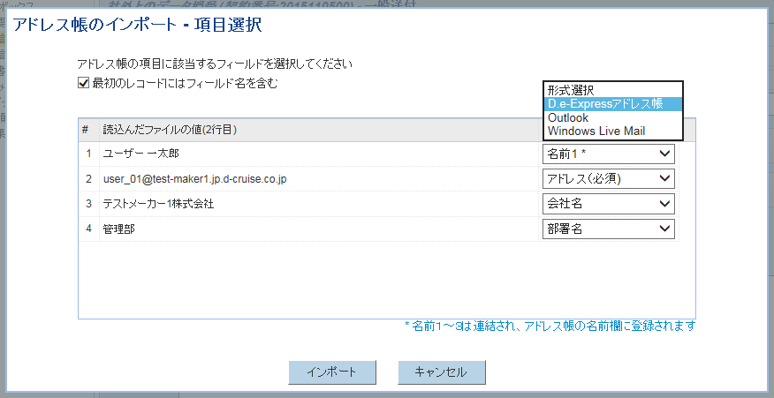774x398 pixels.
Task: Click the 最初のレコードにはフィールド名を含む label text
Action: (x=186, y=84)
